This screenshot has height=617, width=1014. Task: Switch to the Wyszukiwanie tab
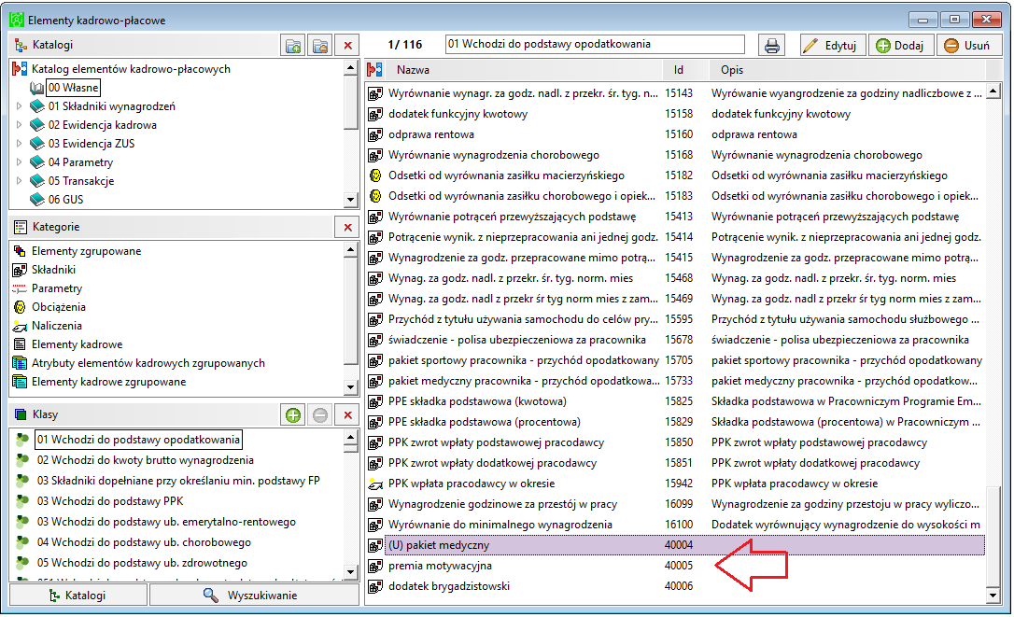tap(254, 595)
